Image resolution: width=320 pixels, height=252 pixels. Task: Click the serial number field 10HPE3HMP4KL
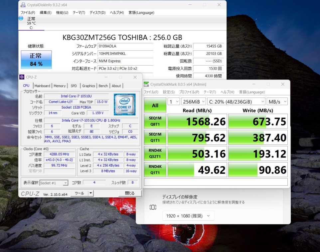pos(125,54)
